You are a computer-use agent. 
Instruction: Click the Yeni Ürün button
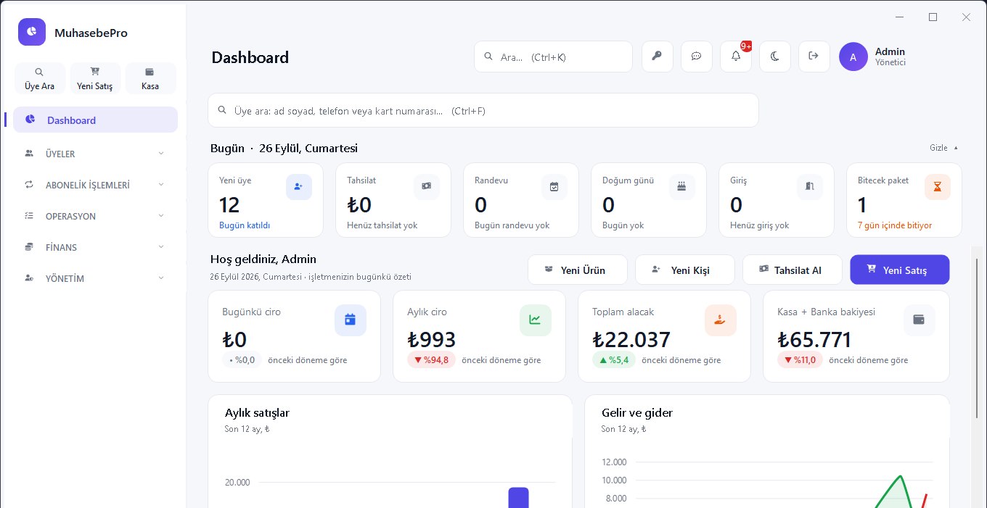(x=577, y=270)
